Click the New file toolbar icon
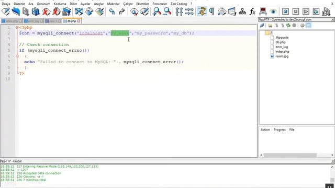Image resolution: width=335 pixels, height=188 pixels. [x=6, y=11]
